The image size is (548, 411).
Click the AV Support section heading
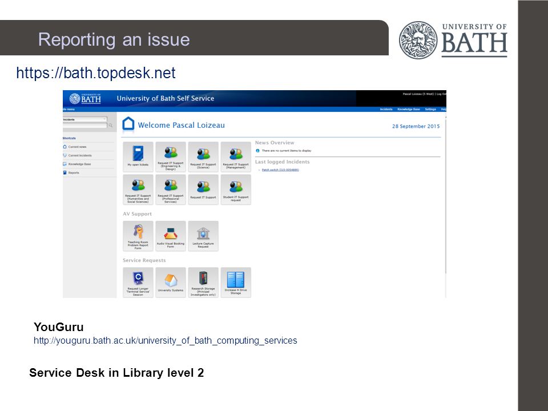[x=138, y=214]
